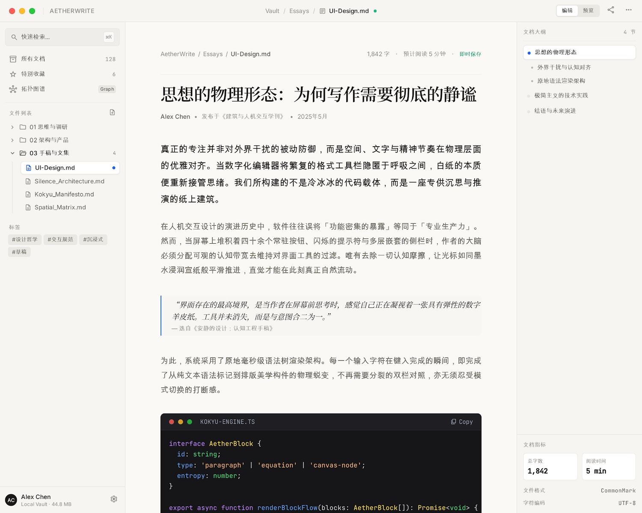This screenshot has height=513, width=642.
Task: Click the Graph badge on 拓扑图谱
Action: 107,89
